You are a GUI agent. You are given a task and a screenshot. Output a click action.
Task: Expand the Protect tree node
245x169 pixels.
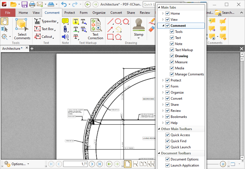pyautogui.click(x=163, y=80)
